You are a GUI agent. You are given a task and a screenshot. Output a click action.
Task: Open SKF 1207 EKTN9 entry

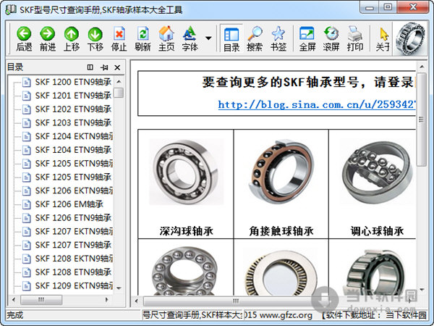click(x=74, y=231)
